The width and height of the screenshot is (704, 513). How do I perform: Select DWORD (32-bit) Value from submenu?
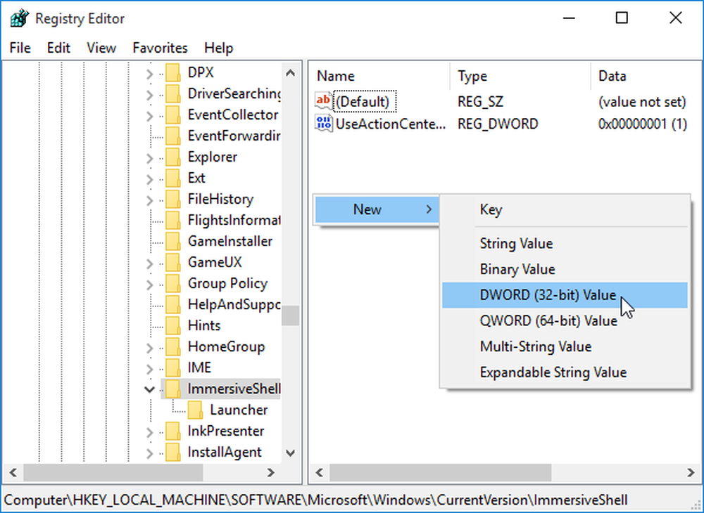tap(547, 295)
